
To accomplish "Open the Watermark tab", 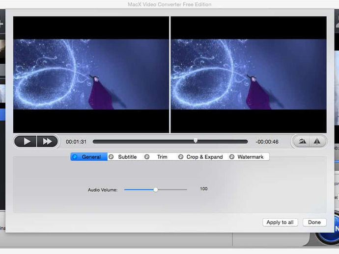I will pyautogui.click(x=249, y=157).
